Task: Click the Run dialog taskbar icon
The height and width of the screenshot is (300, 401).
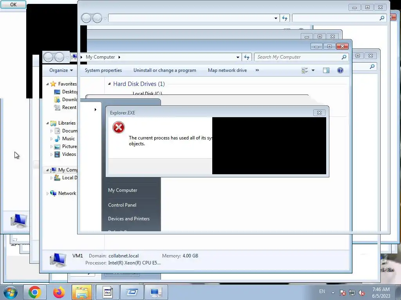Action: coord(132,292)
